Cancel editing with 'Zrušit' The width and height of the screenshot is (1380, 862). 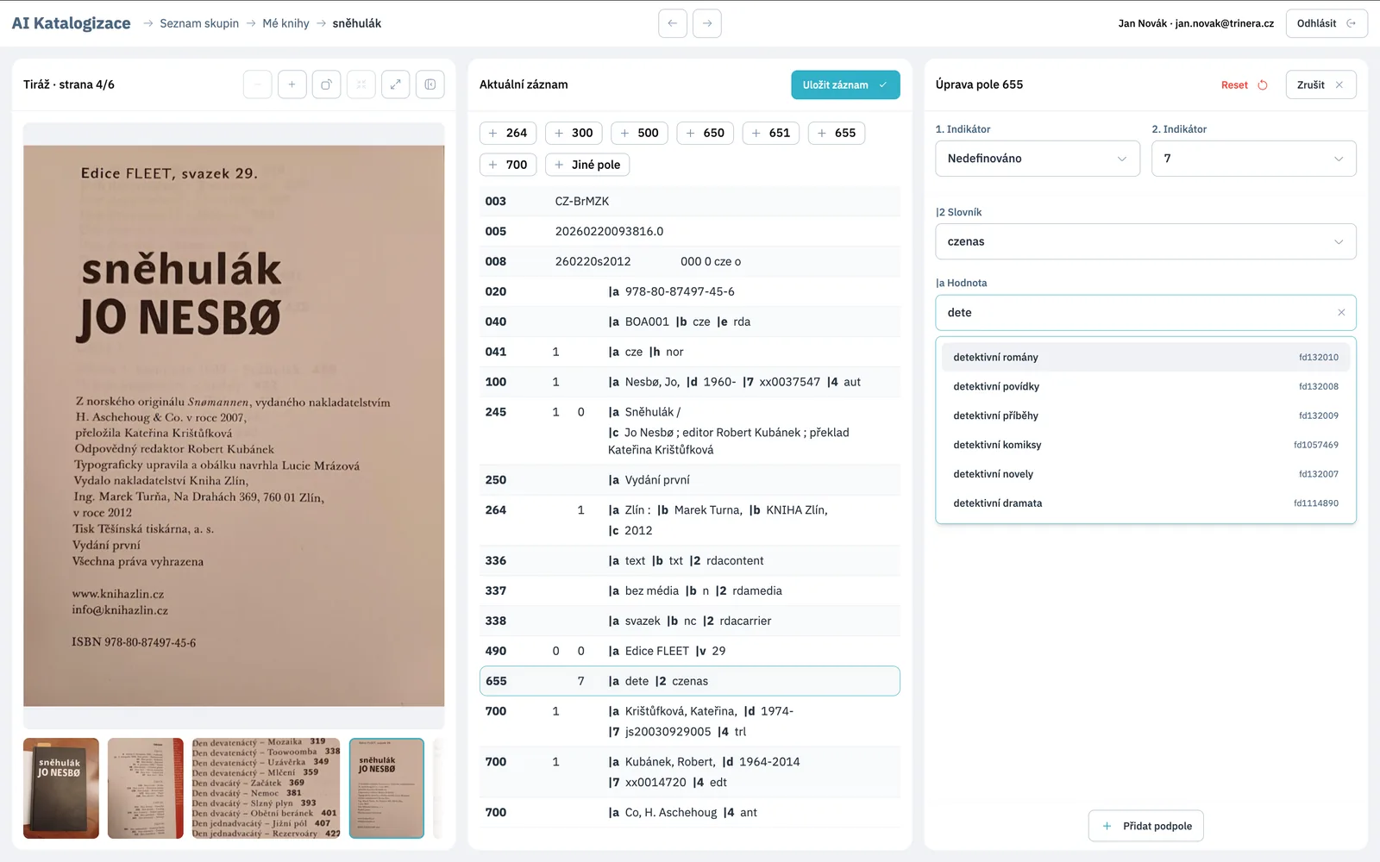click(x=1320, y=84)
